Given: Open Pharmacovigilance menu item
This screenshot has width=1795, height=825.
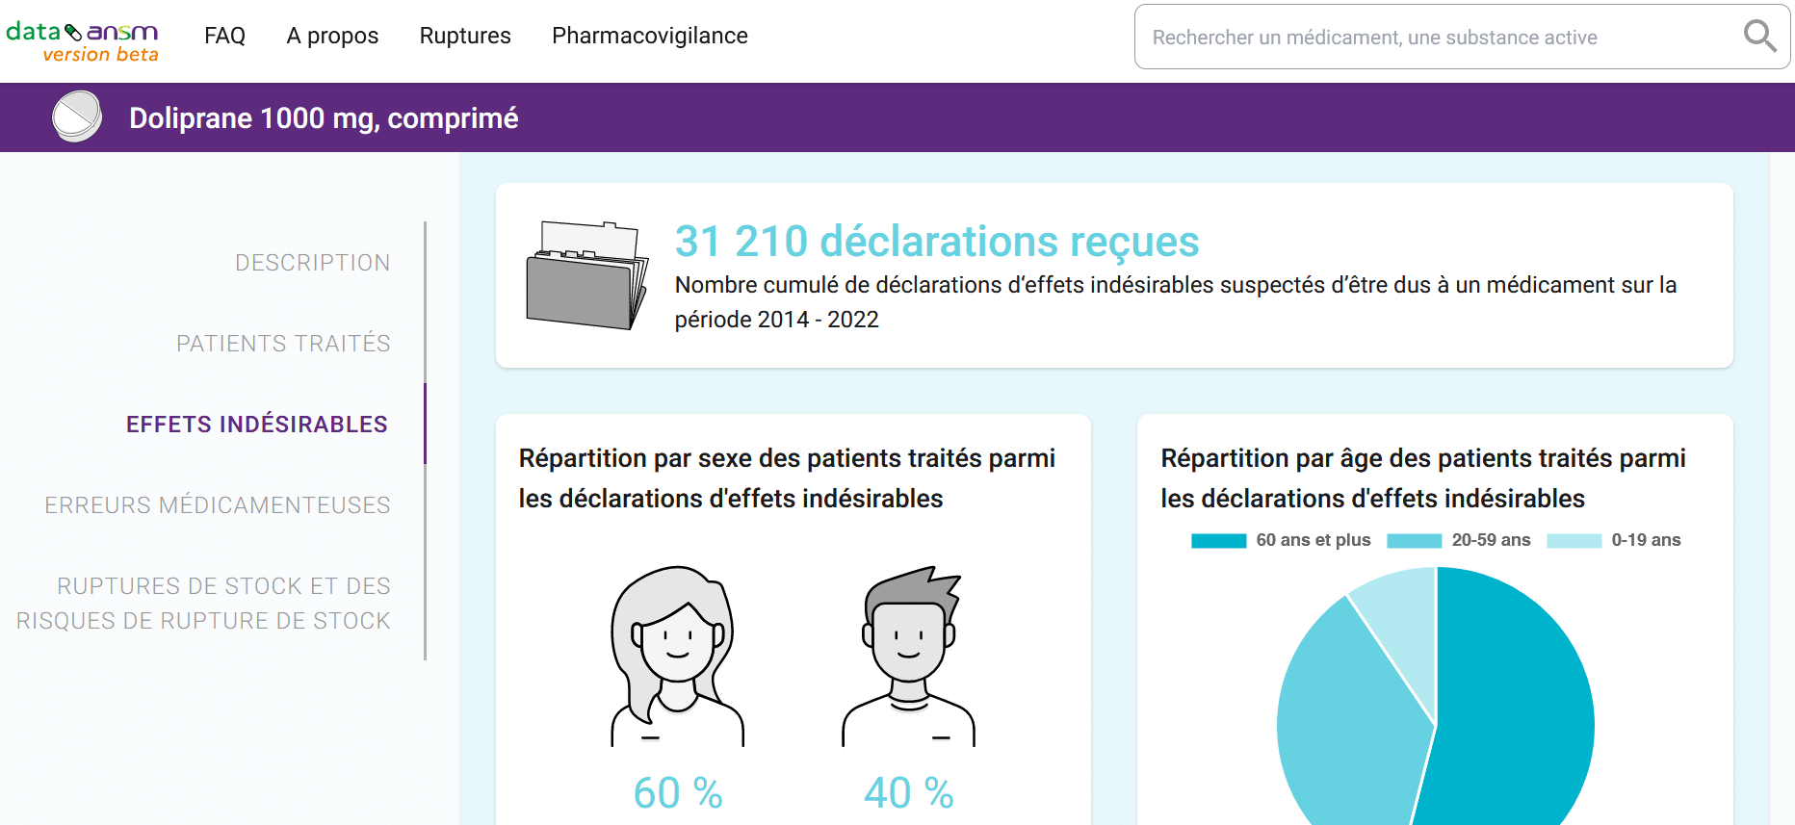Looking at the screenshot, I should click(x=650, y=36).
